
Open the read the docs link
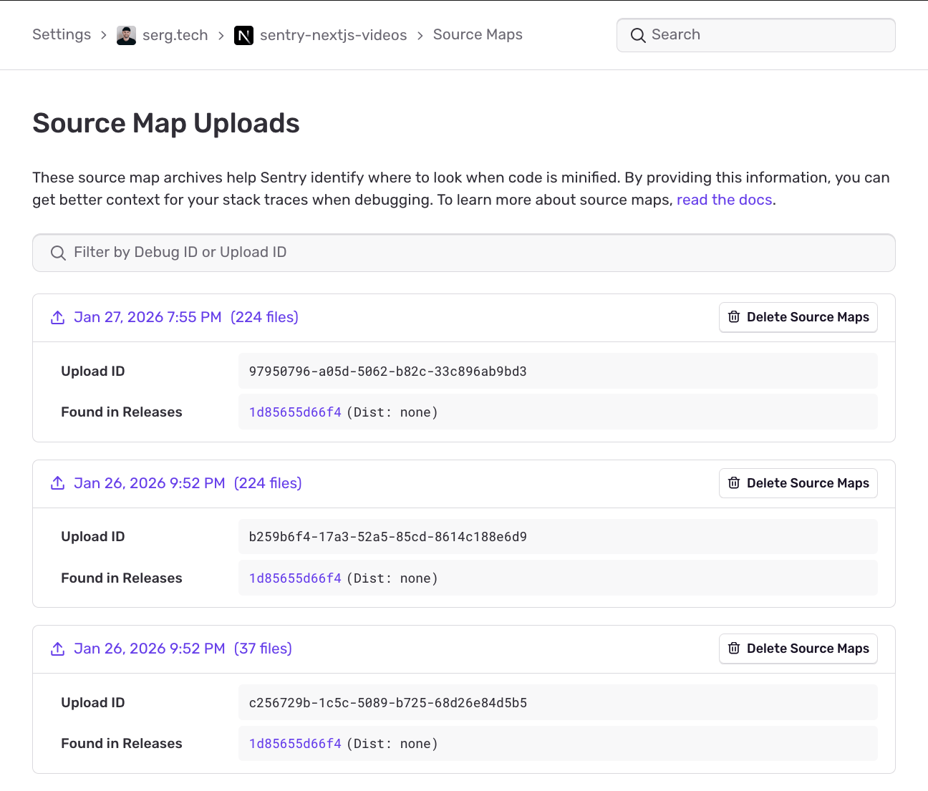click(x=724, y=200)
